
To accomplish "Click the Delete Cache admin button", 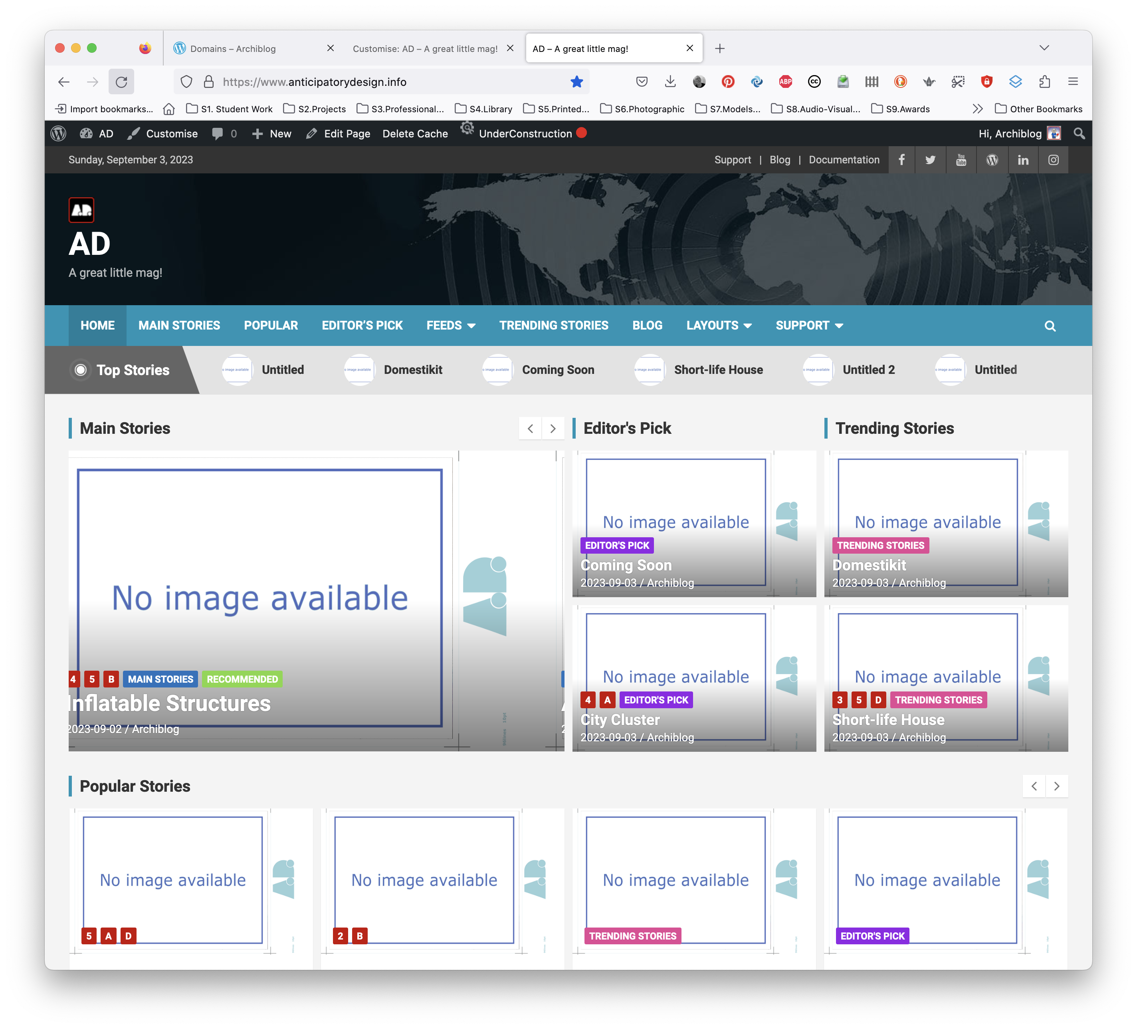I will click(414, 134).
